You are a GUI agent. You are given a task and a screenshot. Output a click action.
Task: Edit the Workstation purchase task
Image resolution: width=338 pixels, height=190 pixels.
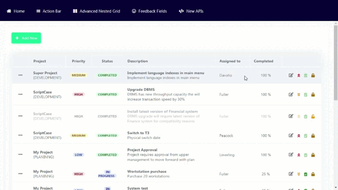pos(291,174)
